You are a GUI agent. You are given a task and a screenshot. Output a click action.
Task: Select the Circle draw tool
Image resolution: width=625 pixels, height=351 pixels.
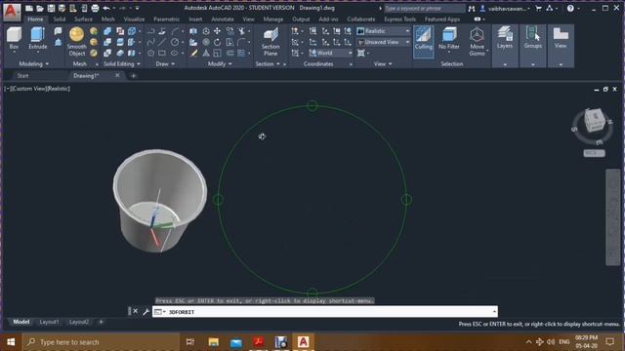175,42
